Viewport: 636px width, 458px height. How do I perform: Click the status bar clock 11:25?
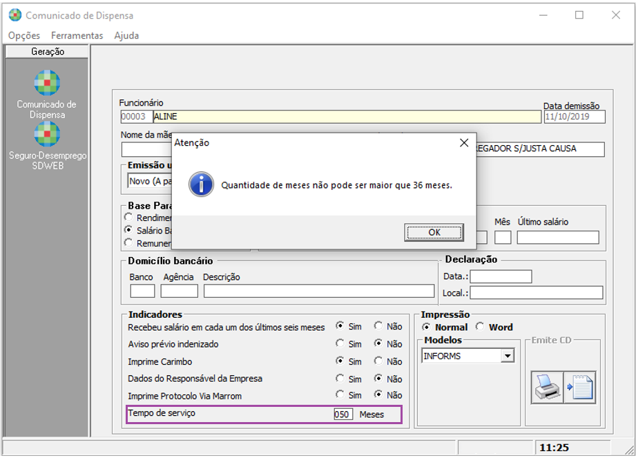[x=554, y=448]
